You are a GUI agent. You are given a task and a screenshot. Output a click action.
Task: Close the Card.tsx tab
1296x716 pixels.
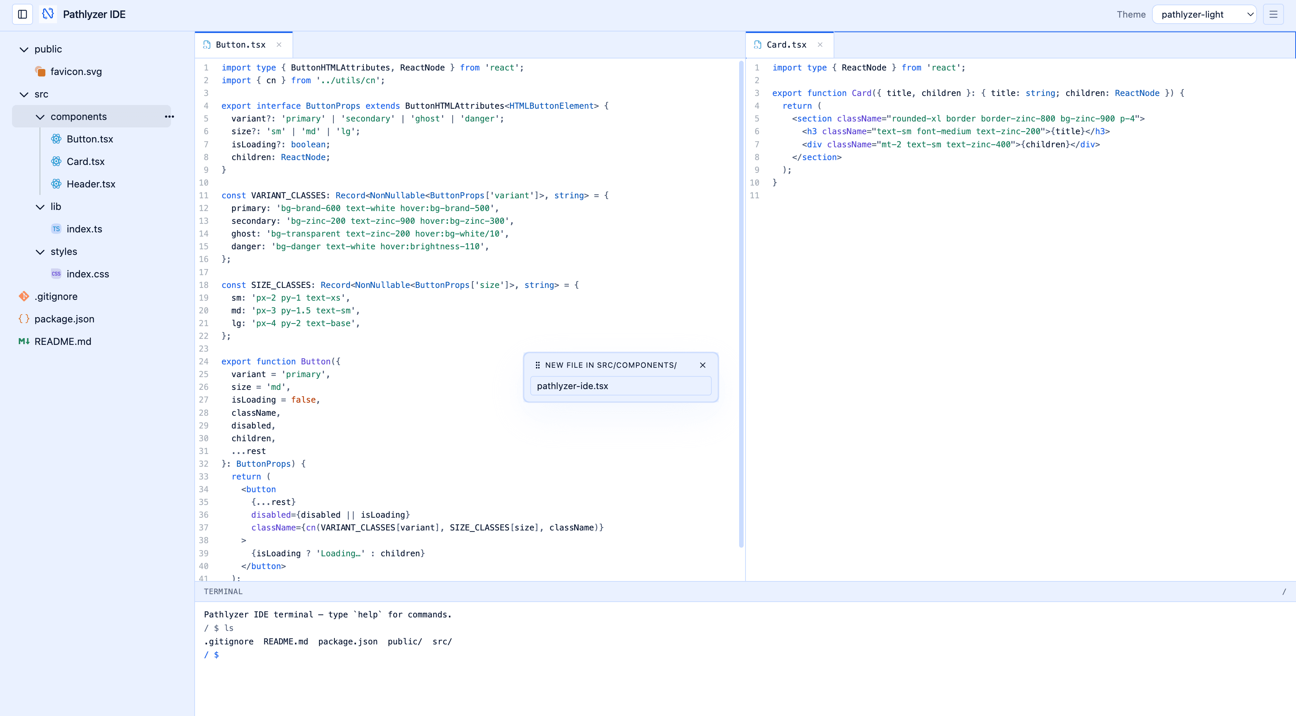(x=820, y=45)
